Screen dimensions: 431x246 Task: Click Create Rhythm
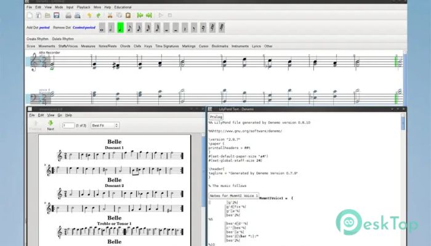(x=38, y=39)
